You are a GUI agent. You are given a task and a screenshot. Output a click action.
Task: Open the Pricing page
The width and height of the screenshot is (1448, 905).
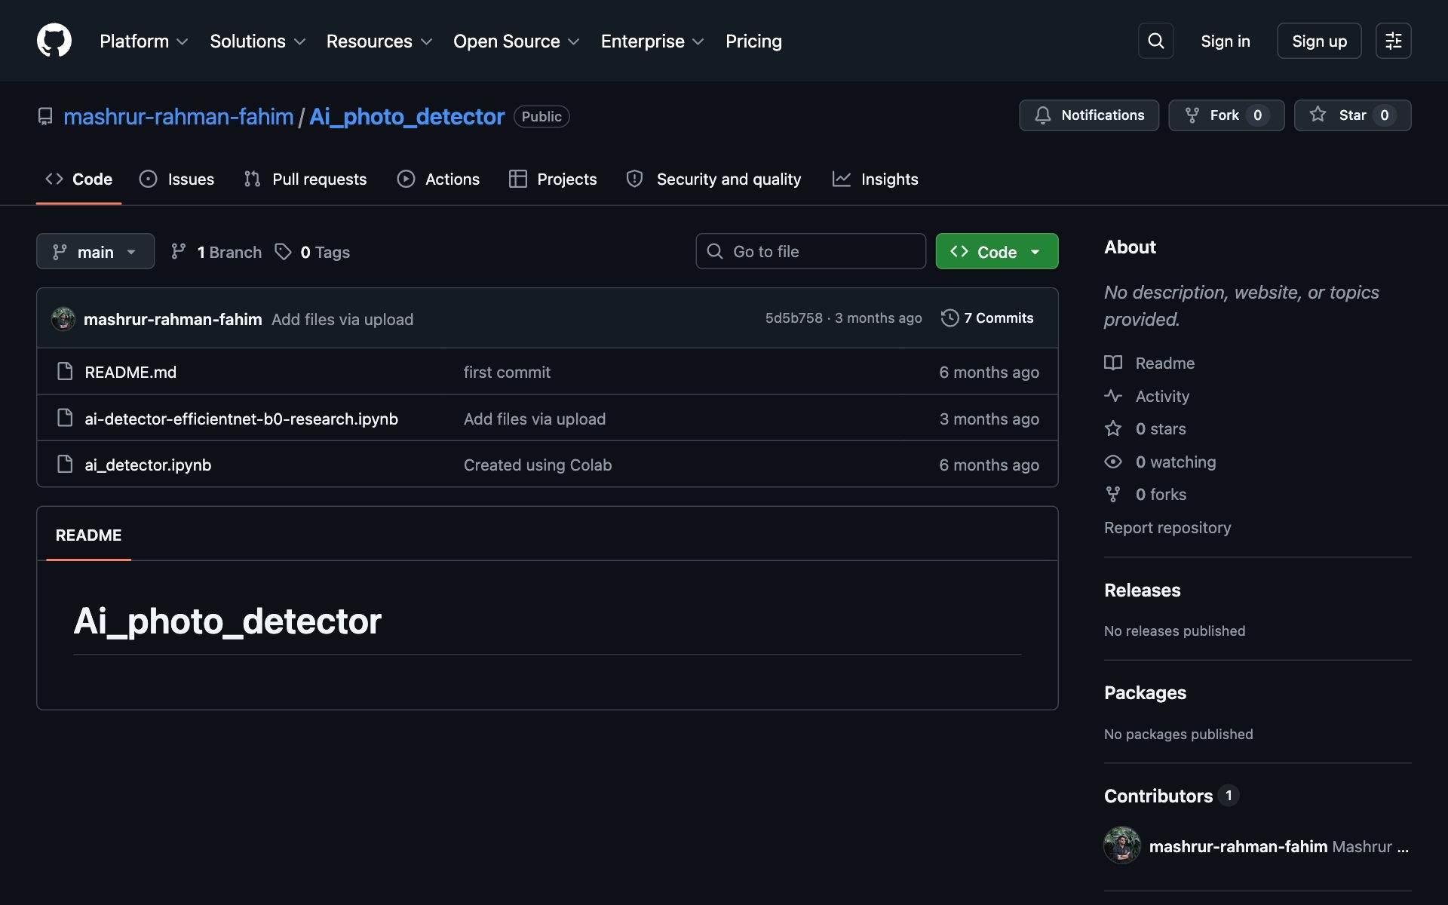pyautogui.click(x=753, y=41)
